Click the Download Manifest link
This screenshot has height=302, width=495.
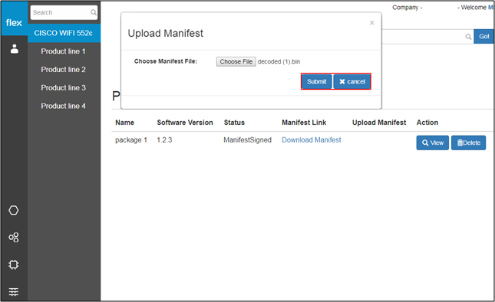coord(312,140)
